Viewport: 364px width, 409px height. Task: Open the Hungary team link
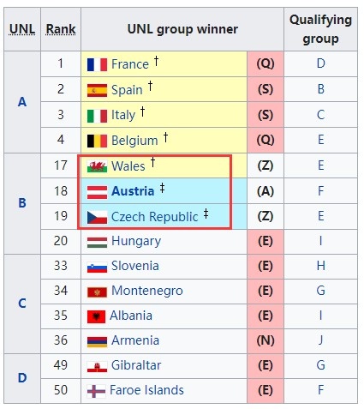136,242
